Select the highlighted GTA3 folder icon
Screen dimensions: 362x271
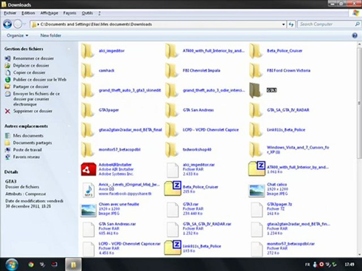pos(256,91)
